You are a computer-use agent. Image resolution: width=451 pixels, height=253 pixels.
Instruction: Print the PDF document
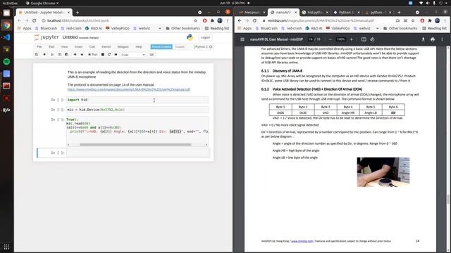coord(433,39)
